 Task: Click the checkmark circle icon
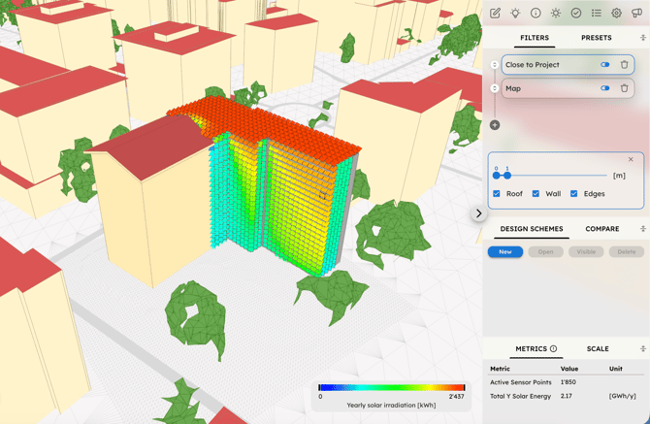pos(576,14)
